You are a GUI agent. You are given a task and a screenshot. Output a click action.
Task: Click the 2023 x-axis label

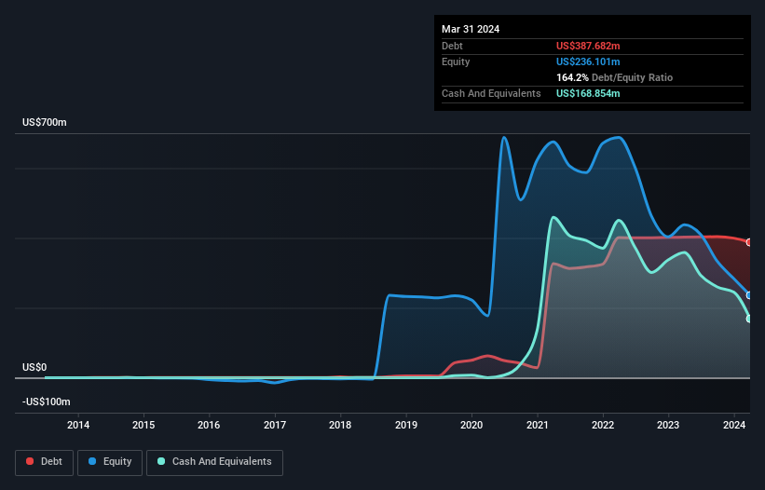668,425
